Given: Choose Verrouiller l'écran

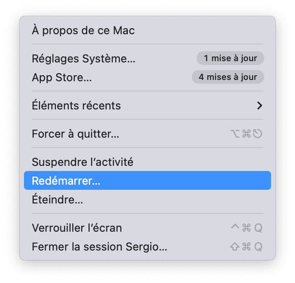Looking at the screenshot, I should coord(77,228).
